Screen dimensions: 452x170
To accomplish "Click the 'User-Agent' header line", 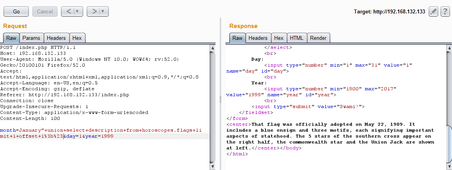I will tap(89, 59).
